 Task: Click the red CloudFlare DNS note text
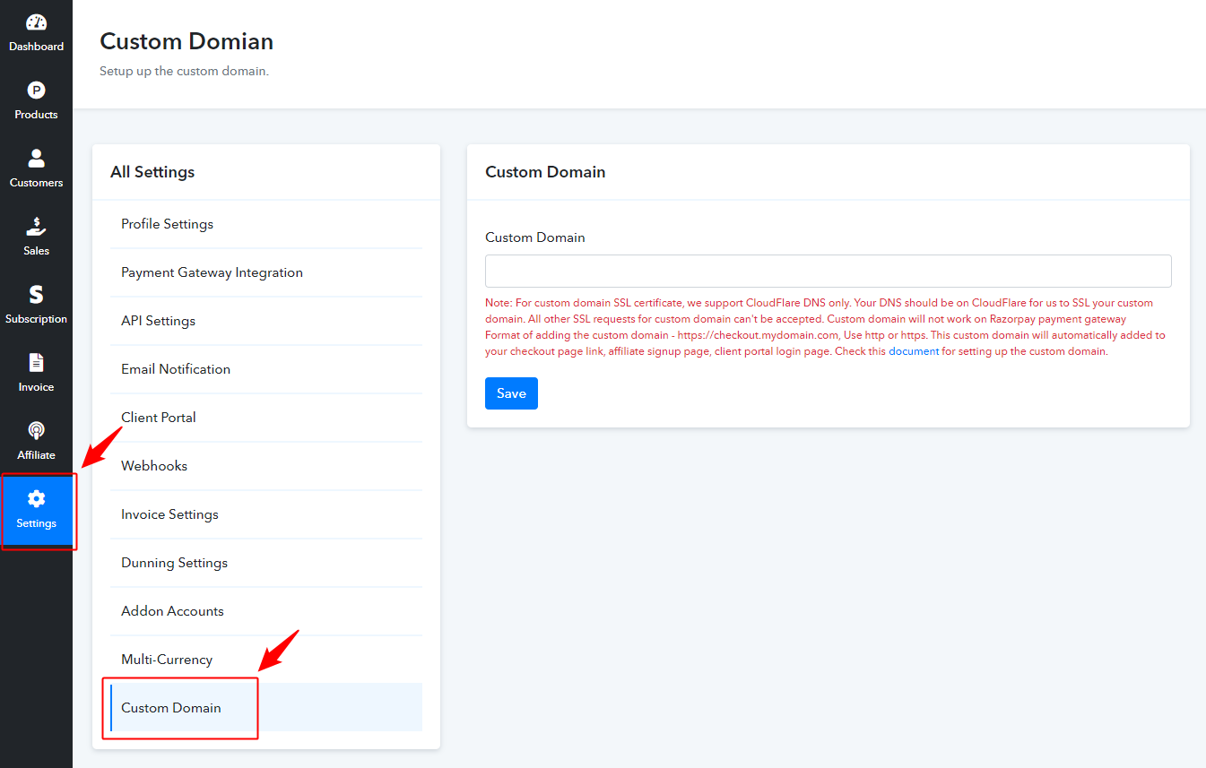tap(825, 327)
